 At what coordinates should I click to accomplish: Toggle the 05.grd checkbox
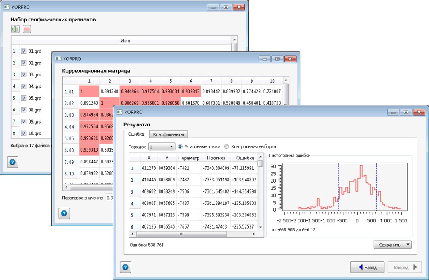pyautogui.click(x=24, y=98)
